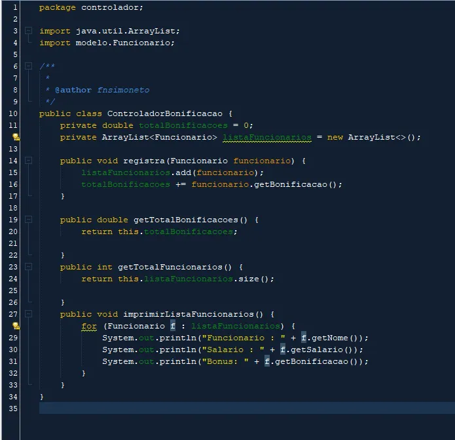Click the underlined for keyword
Screen dimensions: 455x440
89,326
